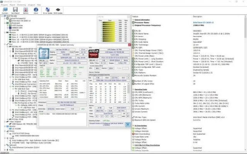Open the Program menu
The height and width of the screenshot is (154, 247).
[x=4, y=5]
